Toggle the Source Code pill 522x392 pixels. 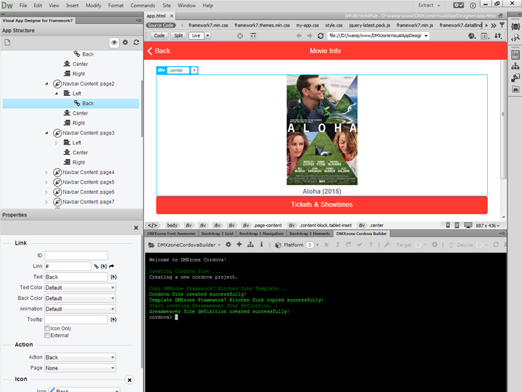point(160,25)
